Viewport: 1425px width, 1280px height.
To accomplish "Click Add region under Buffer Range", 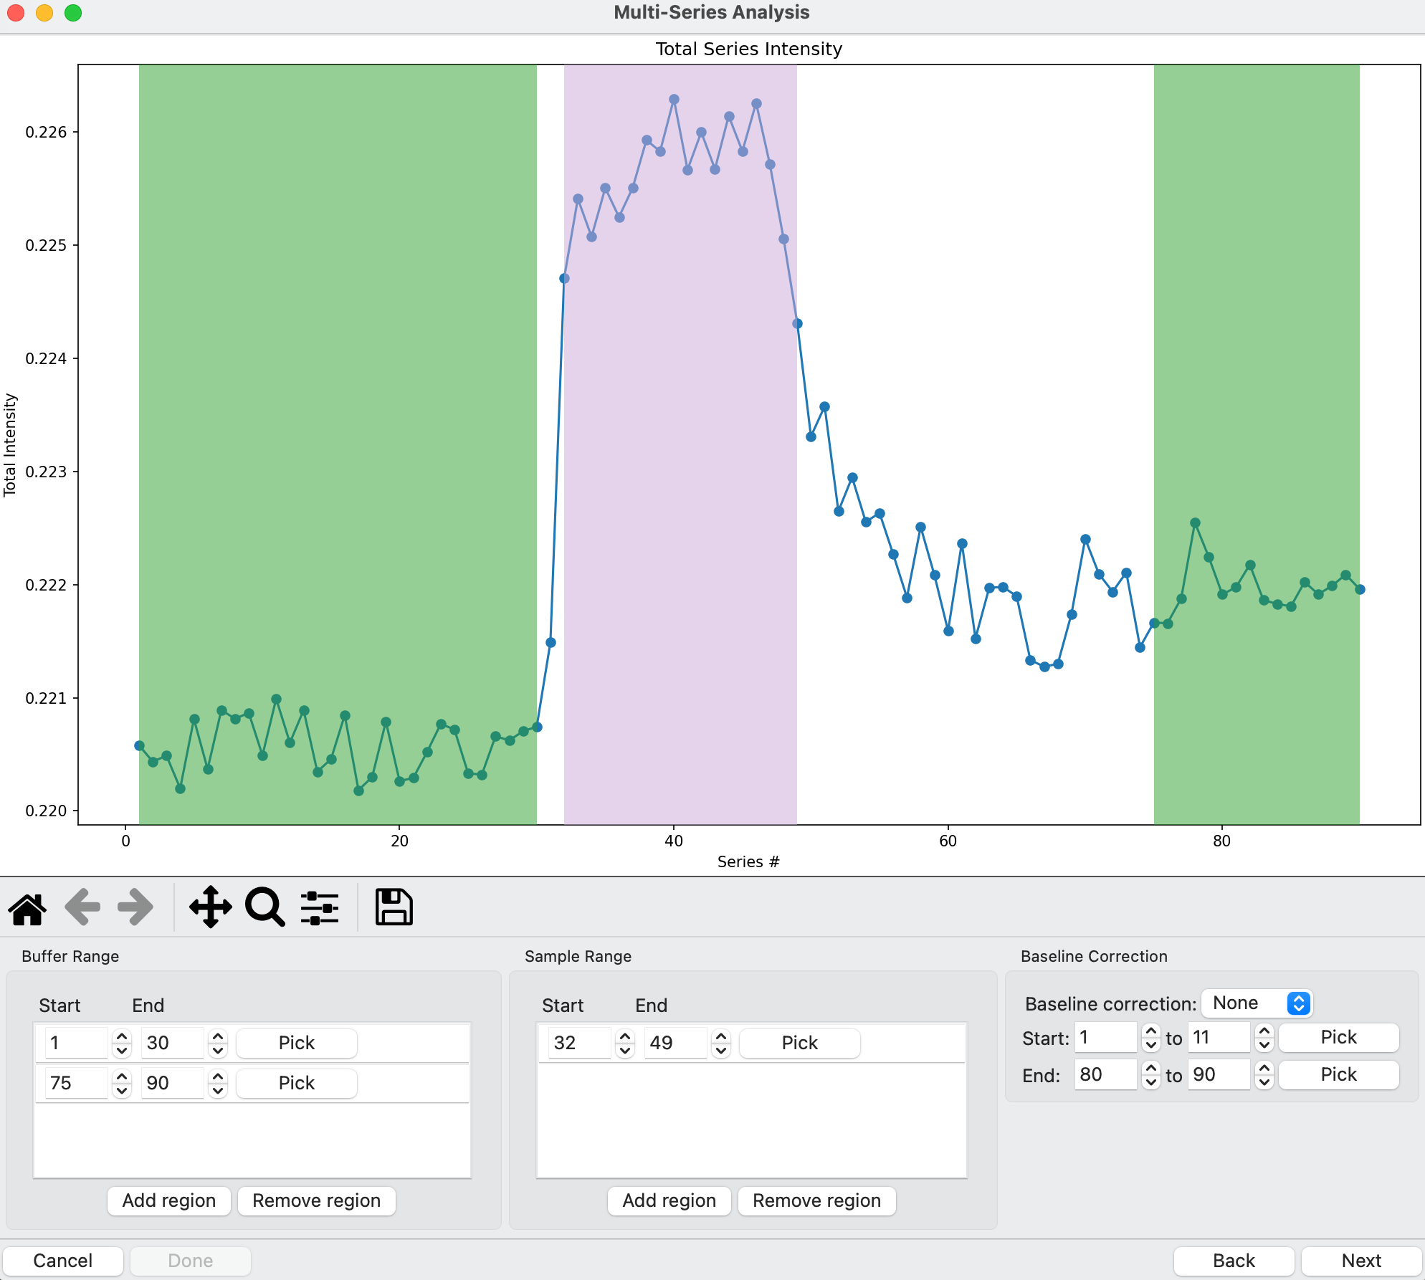I will click(x=168, y=1200).
